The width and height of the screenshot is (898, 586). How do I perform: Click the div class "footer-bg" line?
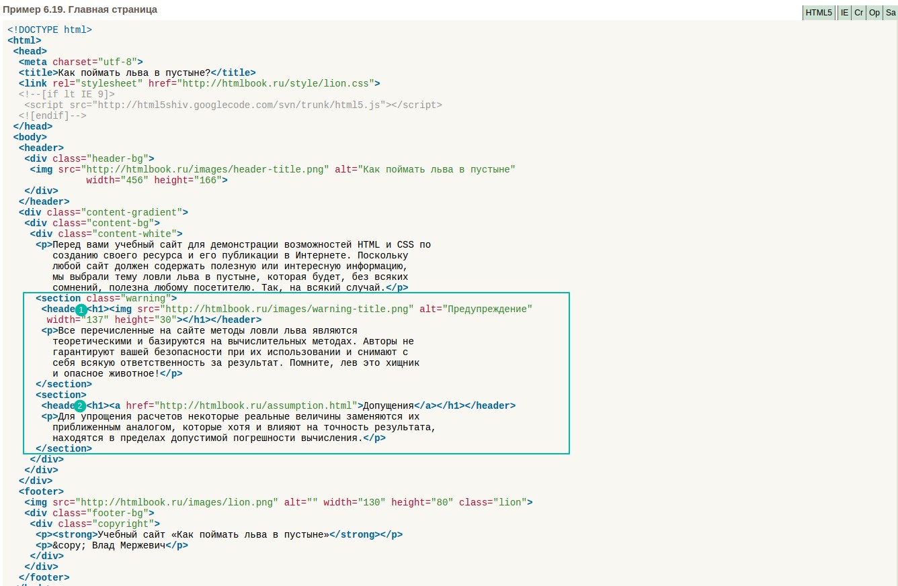[x=89, y=513]
